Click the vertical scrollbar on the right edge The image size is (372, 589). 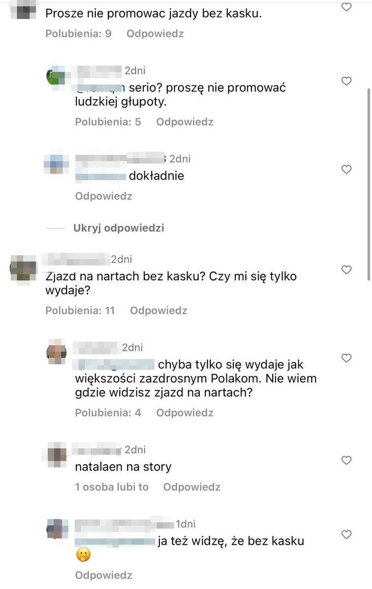369,184
